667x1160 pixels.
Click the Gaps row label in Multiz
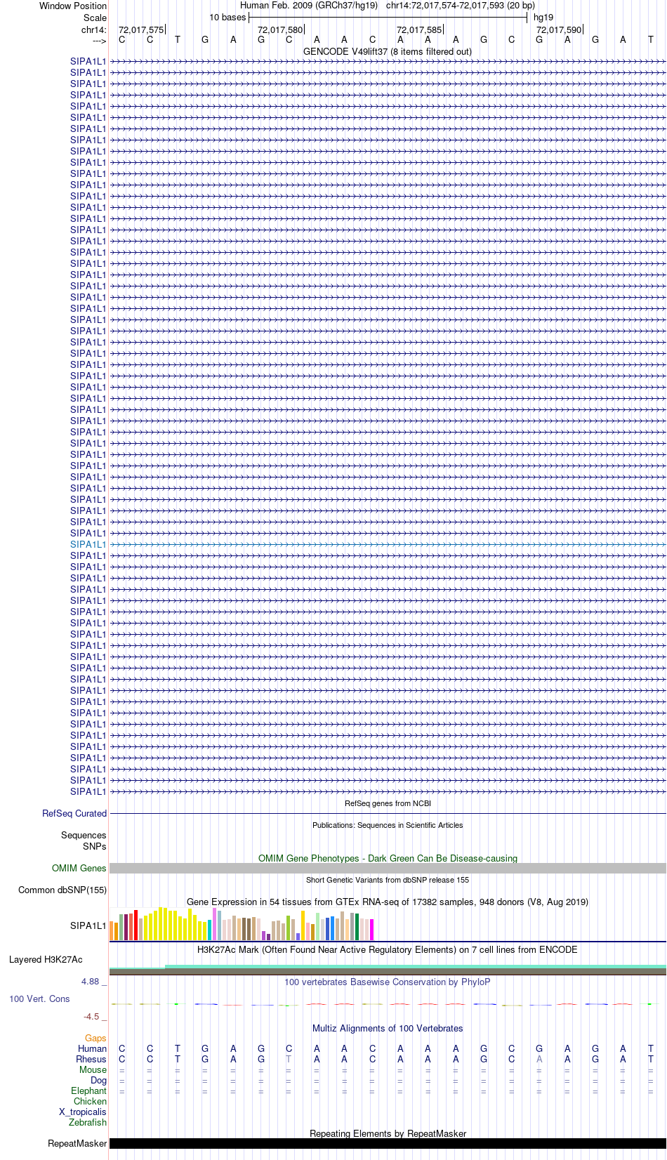(95, 1038)
